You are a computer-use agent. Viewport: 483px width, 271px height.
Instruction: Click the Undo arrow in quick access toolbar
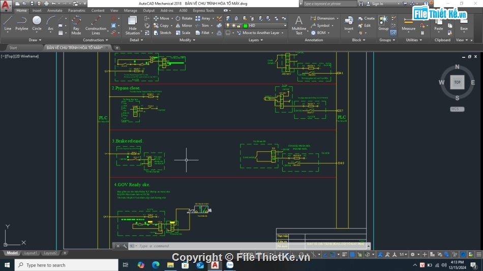(x=53, y=4)
